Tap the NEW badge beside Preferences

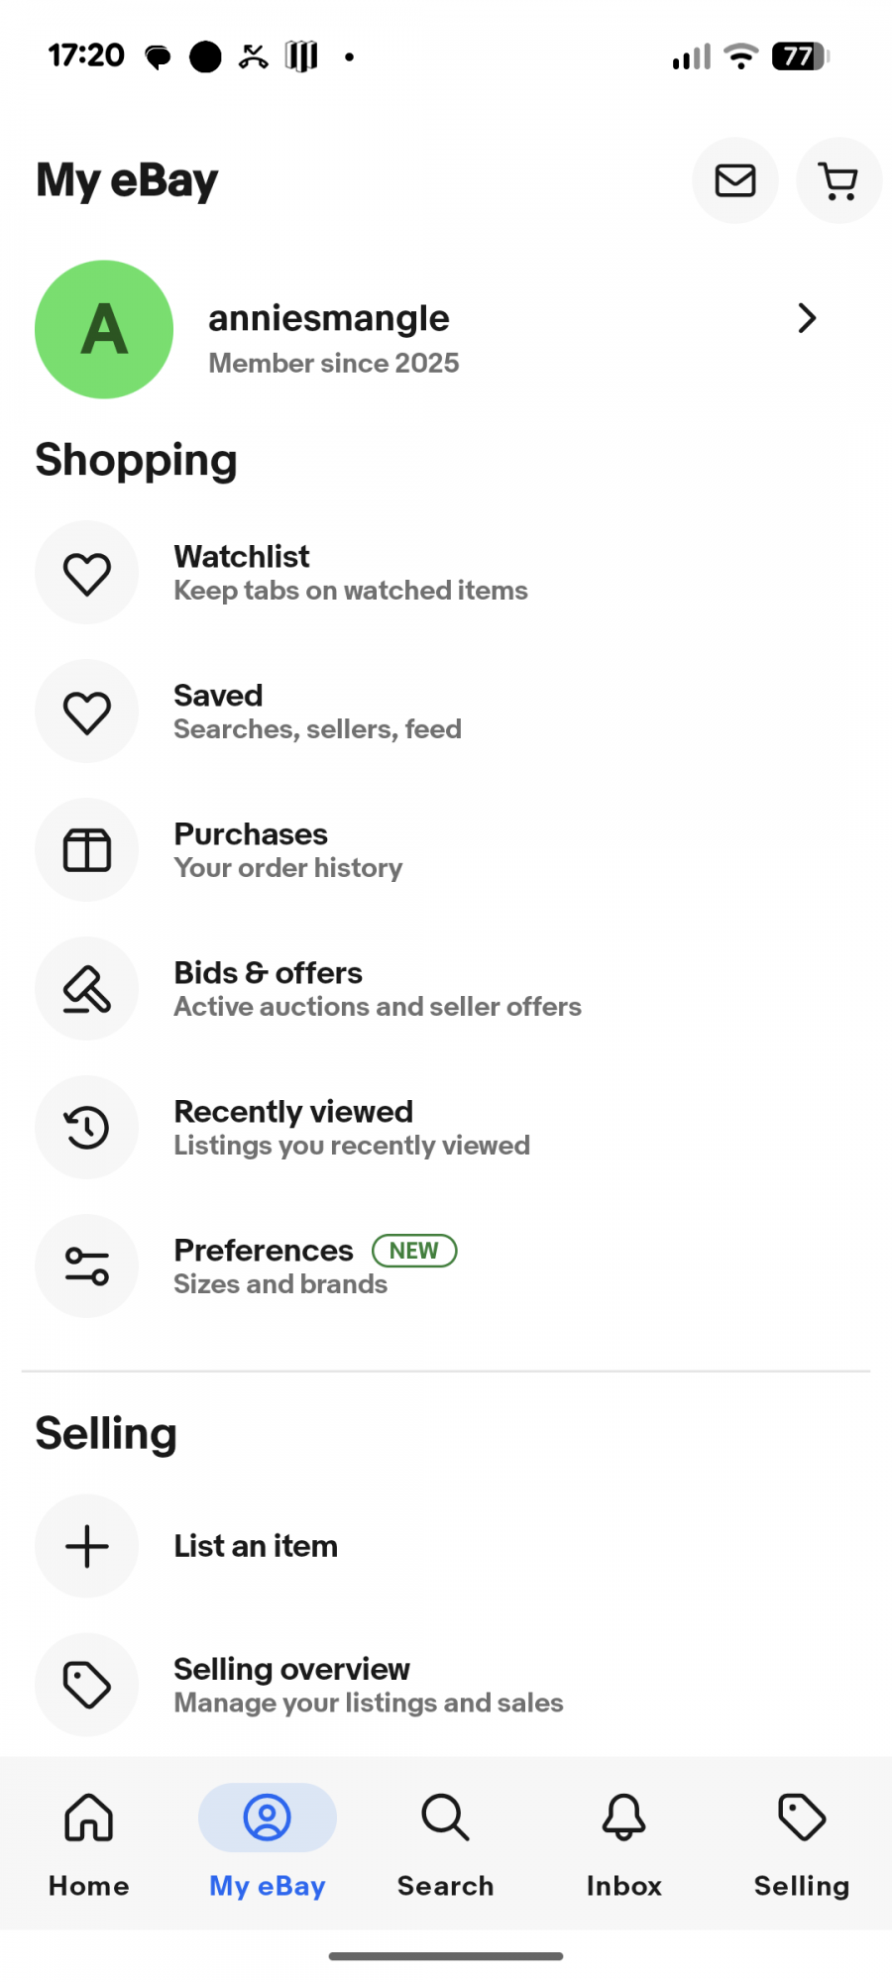pyautogui.click(x=414, y=1251)
